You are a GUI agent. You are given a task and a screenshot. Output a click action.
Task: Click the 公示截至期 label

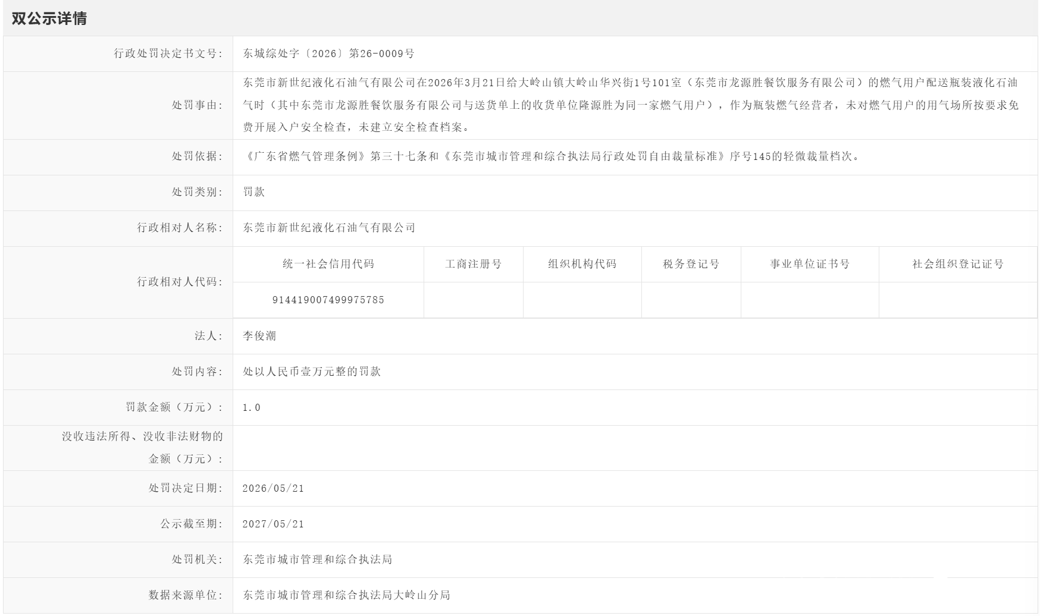[x=192, y=524]
